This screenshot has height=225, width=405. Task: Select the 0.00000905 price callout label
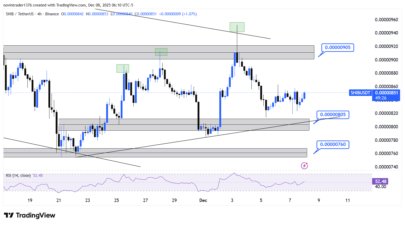(338, 47)
